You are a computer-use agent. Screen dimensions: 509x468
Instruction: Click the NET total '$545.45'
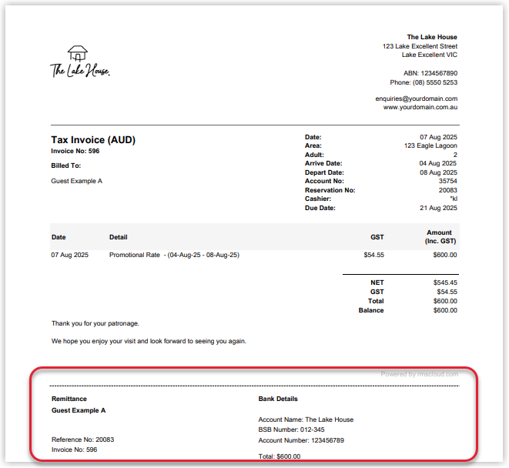(x=445, y=282)
